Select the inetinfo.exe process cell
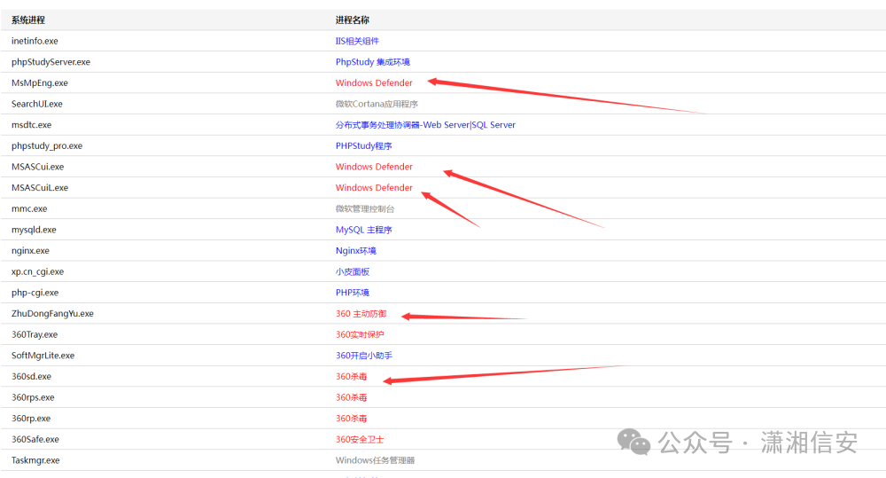The height and width of the screenshot is (478, 886). click(35, 42)
